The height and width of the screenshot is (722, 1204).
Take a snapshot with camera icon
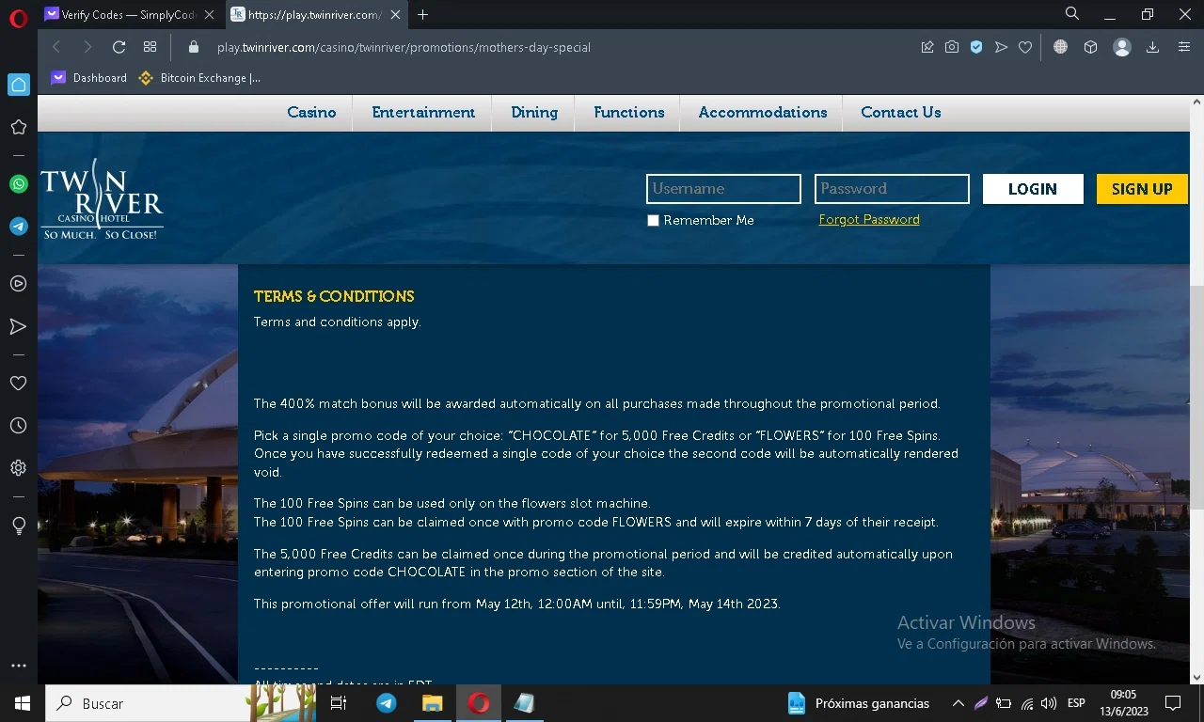coord(952,47)
